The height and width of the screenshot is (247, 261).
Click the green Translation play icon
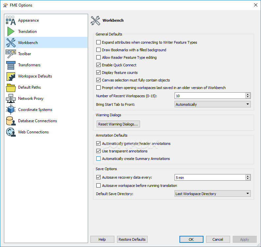11,32
